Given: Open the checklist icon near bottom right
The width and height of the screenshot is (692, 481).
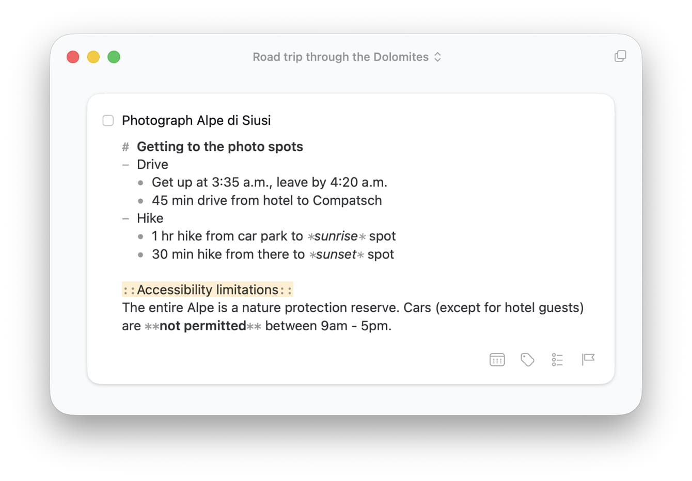Looking at the screenshot, I should [558, 359].
